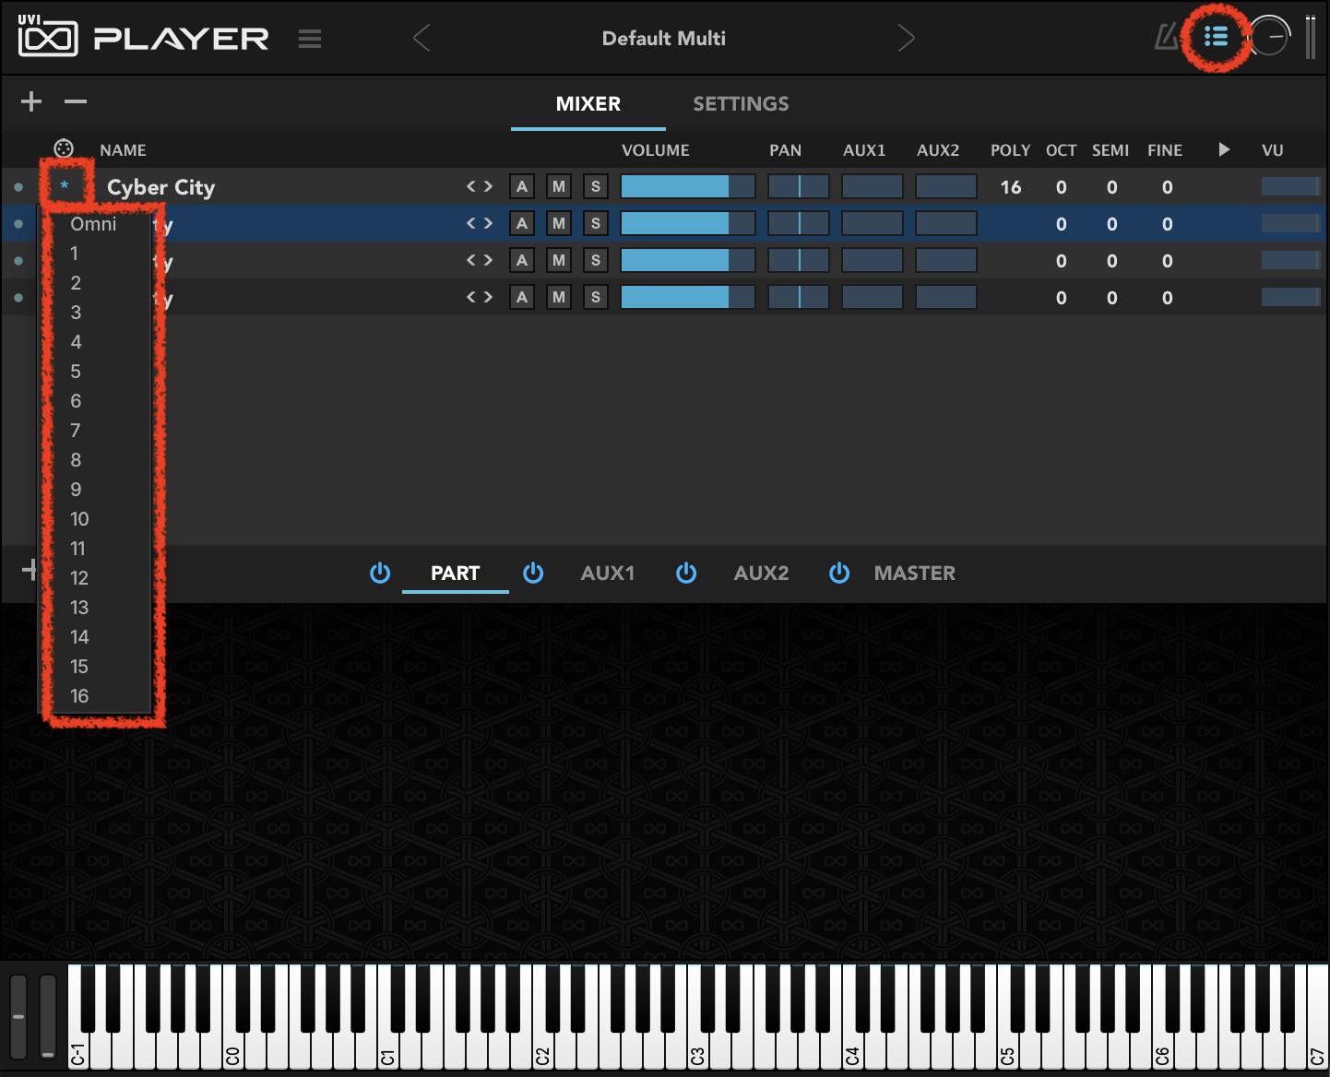Choose Omni from MIDI channel list
Viewport: 1330px width, 1077px height.
93,224
